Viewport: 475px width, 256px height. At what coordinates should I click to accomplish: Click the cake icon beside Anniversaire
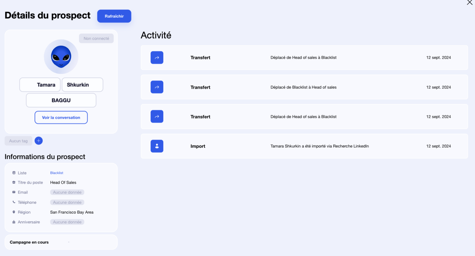pyautogui.click(x=14, y=222)
